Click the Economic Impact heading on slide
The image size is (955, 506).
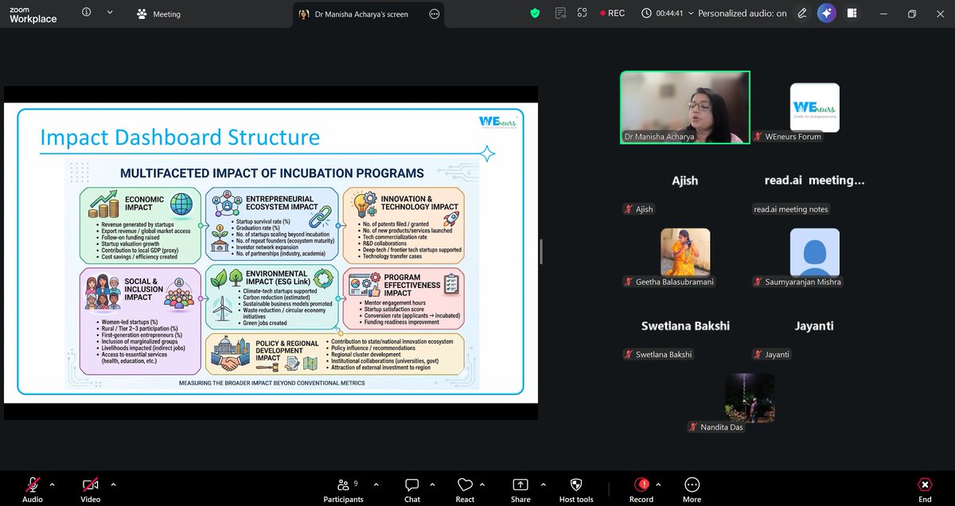click(145, 204)
